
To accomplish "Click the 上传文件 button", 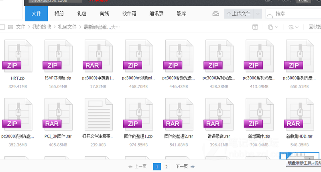I will click(x=239, y=14).
